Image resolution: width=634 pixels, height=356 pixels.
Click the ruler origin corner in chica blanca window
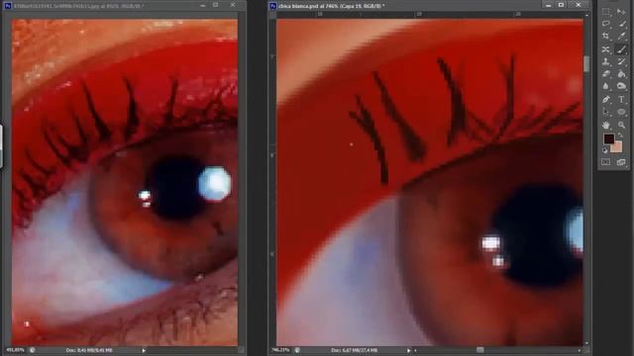273,15
